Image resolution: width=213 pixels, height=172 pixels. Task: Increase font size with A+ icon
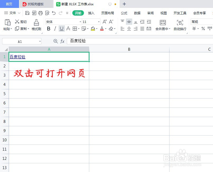pos(105,22)
